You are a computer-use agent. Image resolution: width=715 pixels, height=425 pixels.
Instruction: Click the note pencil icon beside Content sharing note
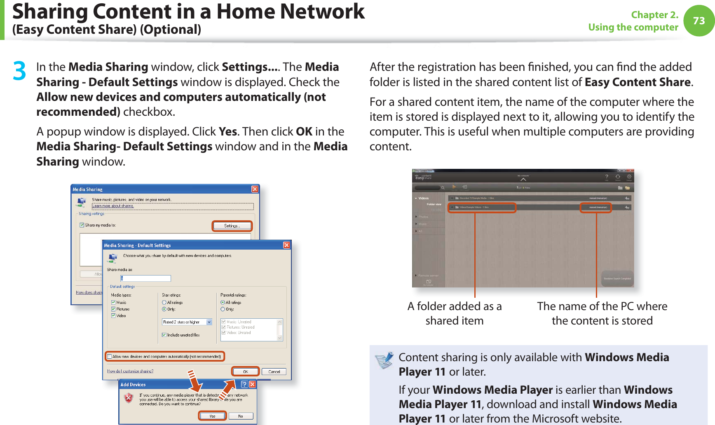point(384,360)
